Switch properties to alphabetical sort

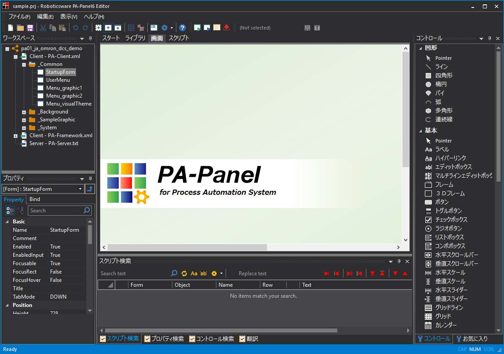pos(20,211)
